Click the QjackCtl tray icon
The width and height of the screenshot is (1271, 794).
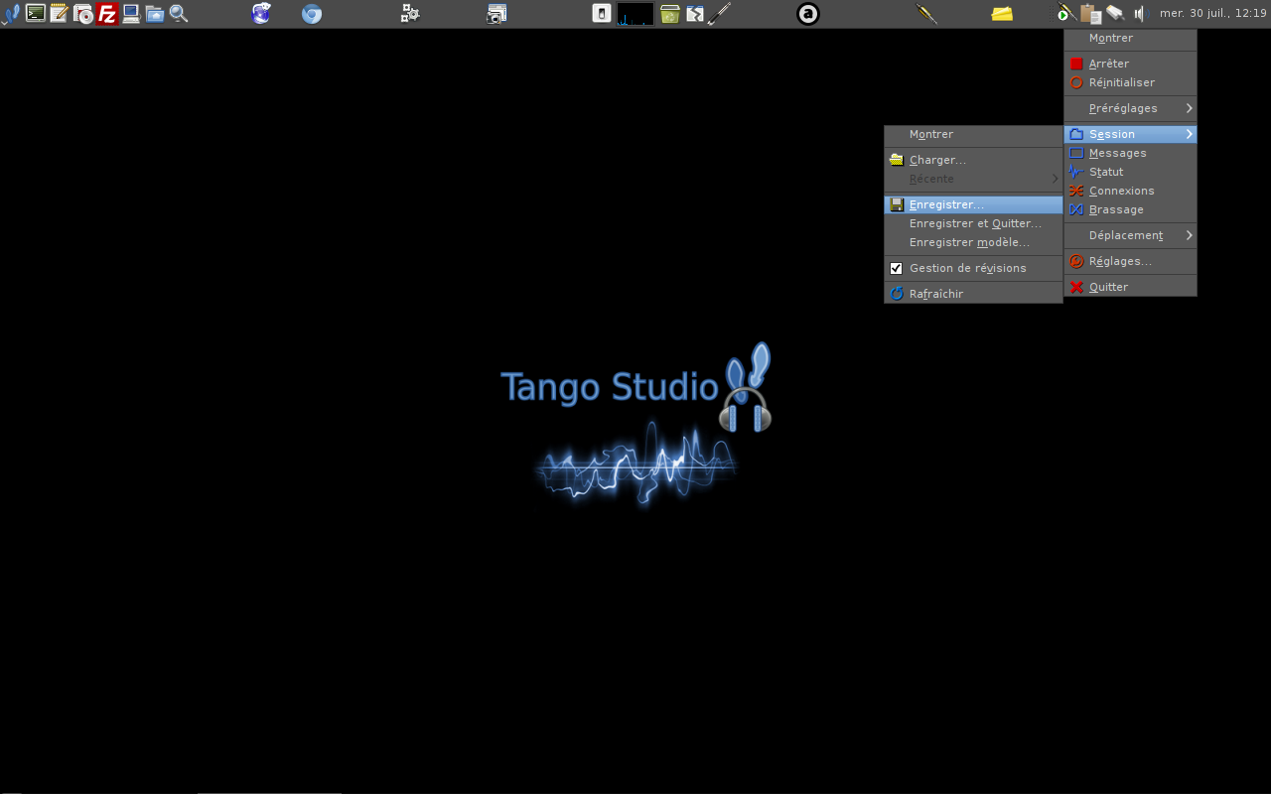tap(1064, 14)
